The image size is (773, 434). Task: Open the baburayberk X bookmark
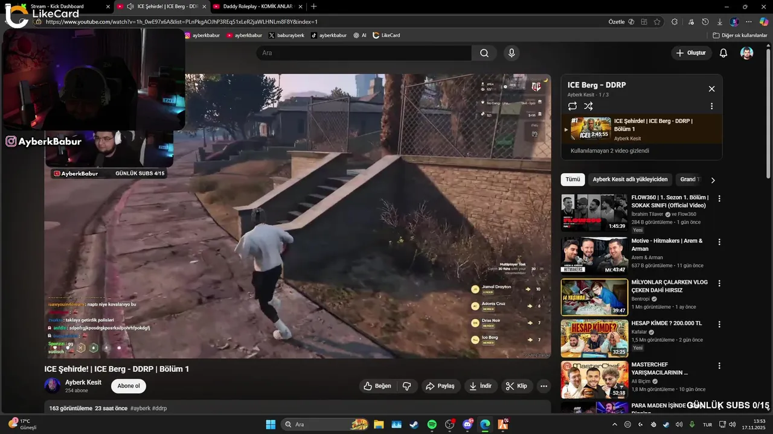point(286,36)
